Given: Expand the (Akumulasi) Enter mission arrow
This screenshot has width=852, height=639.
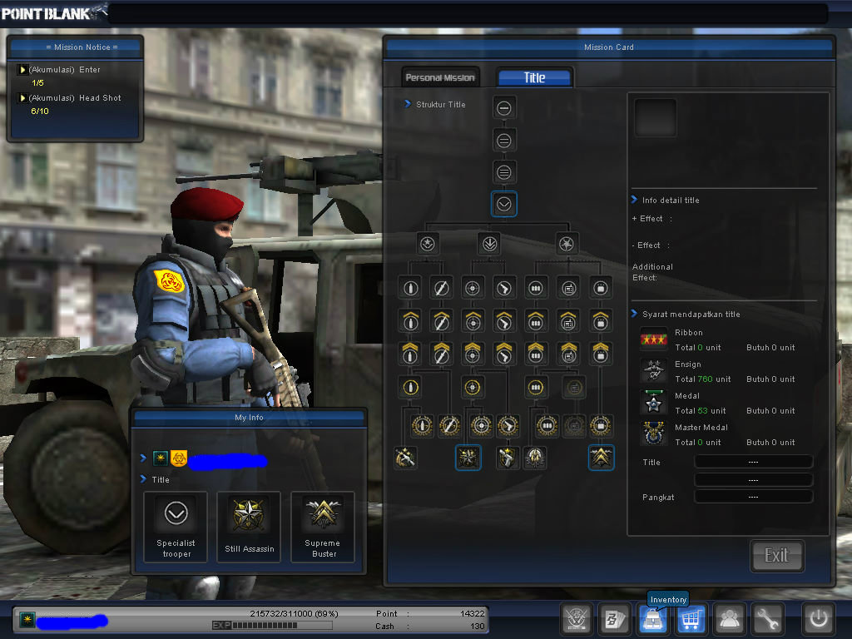Looking at the screenshot, I should (22, 70).
